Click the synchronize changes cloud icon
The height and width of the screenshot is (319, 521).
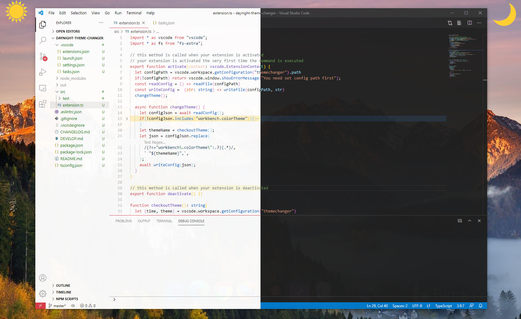[x=73, y=306]
